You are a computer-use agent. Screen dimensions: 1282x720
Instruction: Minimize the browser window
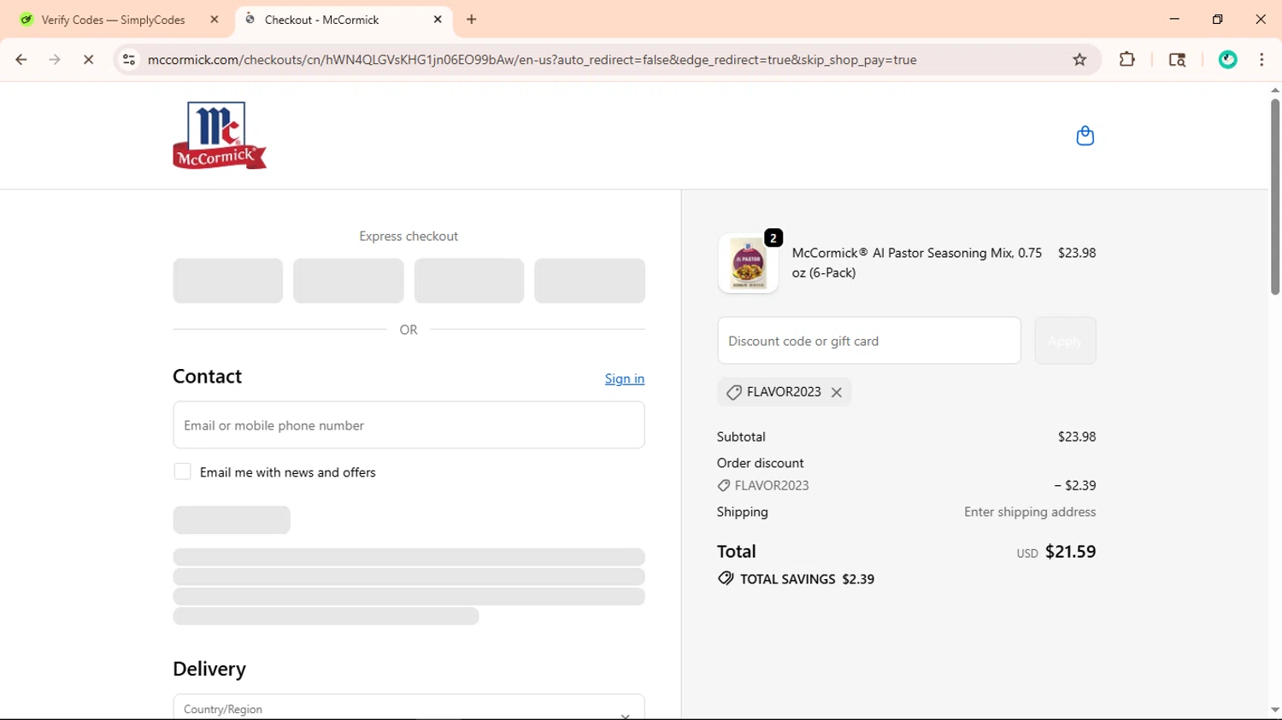pyautogui.click(x=1174, y=19)
